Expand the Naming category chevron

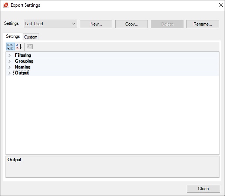click(10, 67)
